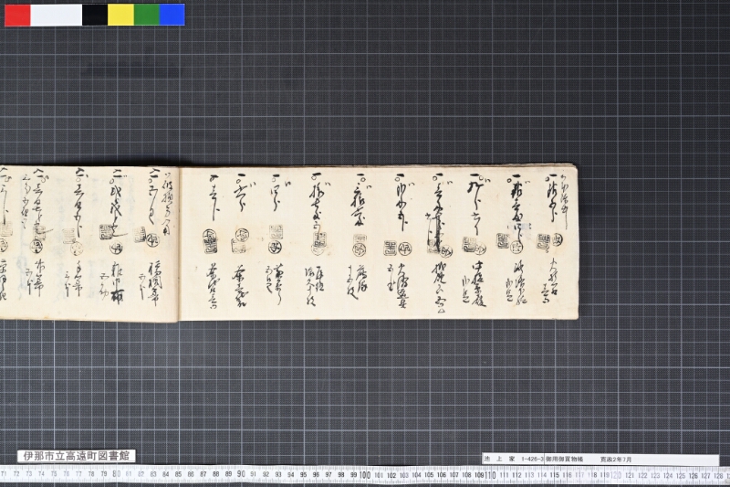The width and height of the screenshot is (730, 487).
Task: Choose the yellow color swatch
Action: (120, 15)
